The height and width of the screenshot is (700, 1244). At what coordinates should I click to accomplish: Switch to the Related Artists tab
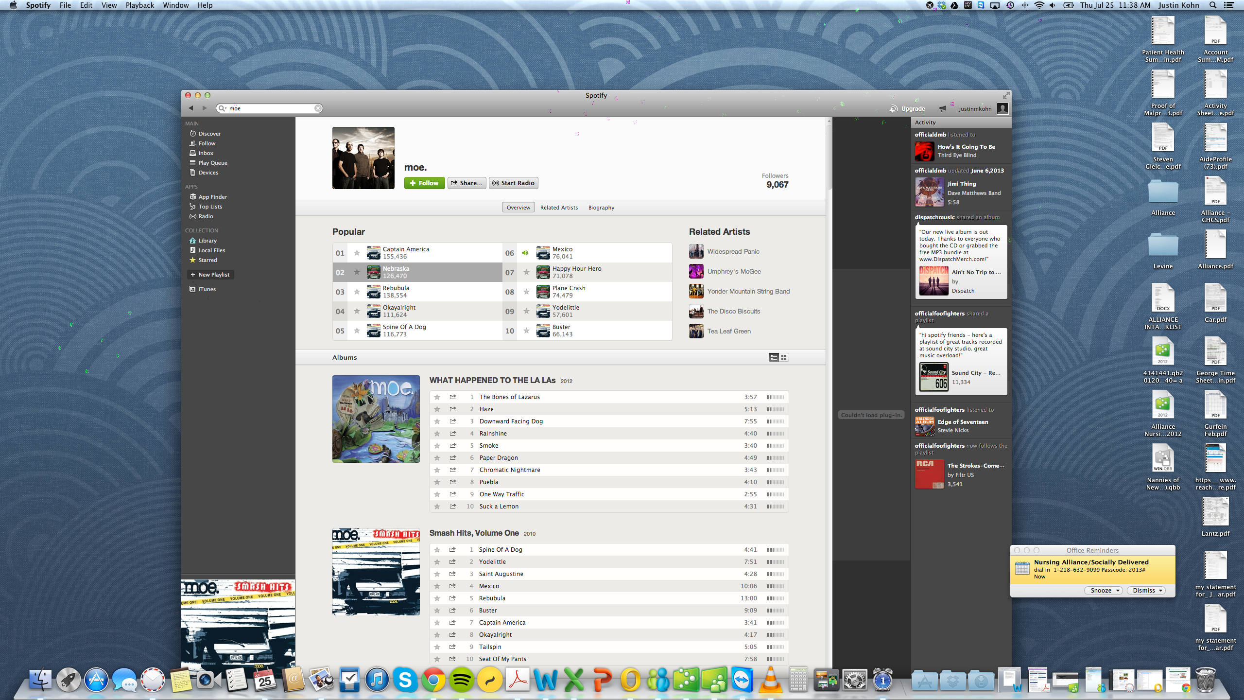(559, 208)
